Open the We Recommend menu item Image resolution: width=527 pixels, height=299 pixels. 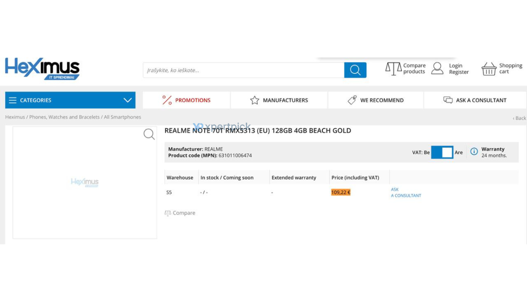pos(376,100)
